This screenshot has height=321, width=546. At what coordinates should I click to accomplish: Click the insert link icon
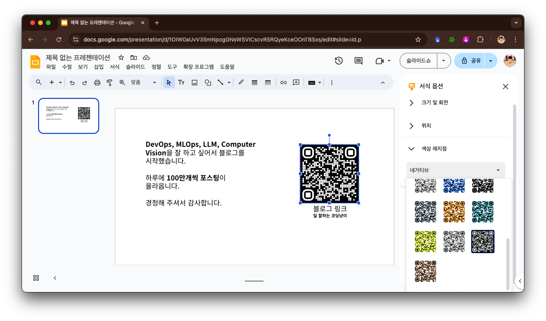coord(283,83)
